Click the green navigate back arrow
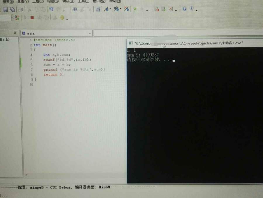Viewport: 263px width, 198px height. point(135,9)
